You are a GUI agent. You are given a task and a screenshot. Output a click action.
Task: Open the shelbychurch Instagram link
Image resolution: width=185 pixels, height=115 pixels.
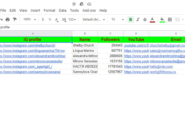tap(27, 45)
